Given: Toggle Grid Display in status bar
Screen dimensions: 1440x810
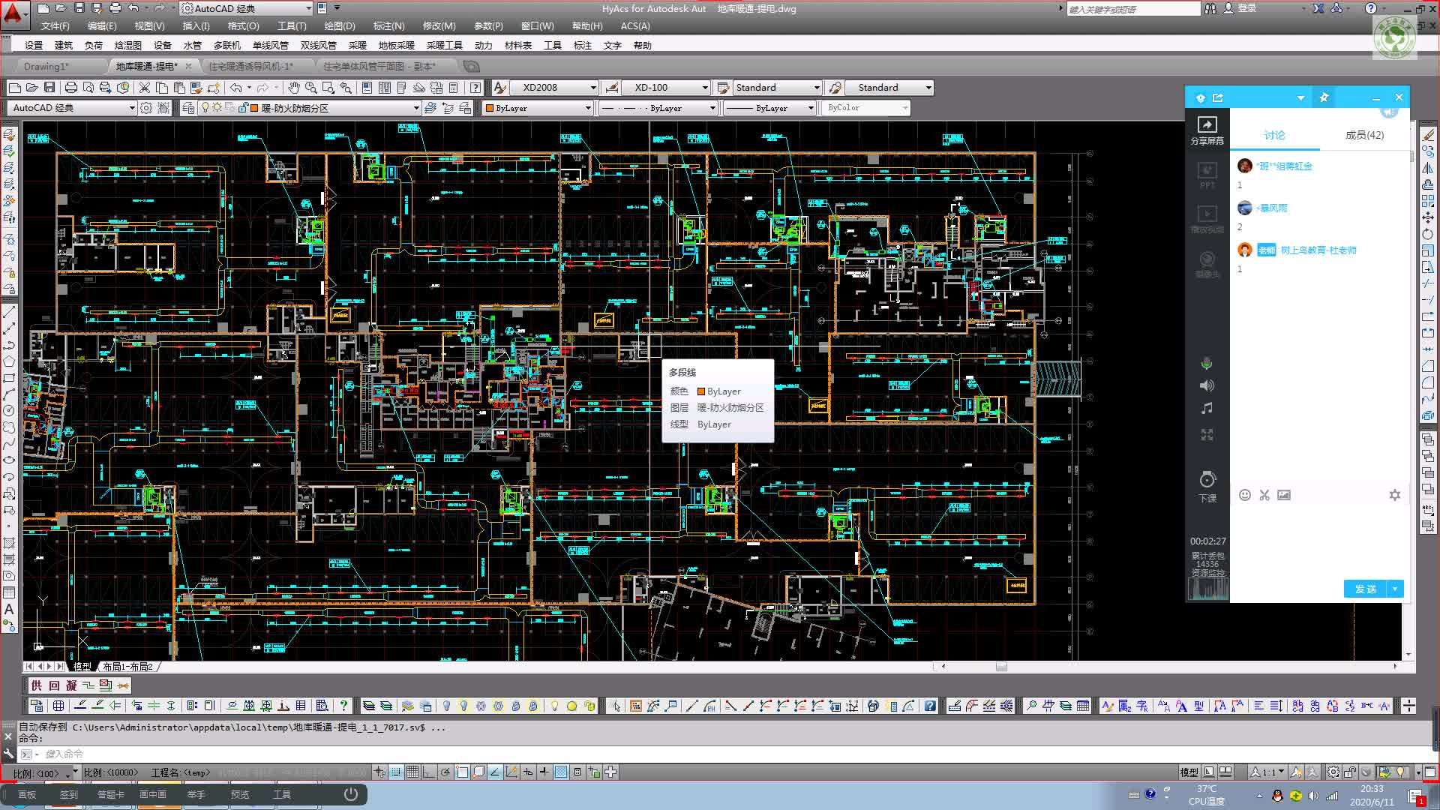Looking at the screenshot, I should coord(412,772).
